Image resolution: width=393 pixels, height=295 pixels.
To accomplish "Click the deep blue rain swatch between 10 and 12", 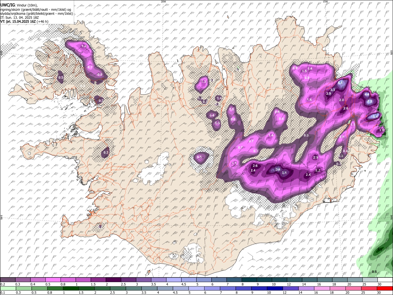I will (x=275, y=289).
